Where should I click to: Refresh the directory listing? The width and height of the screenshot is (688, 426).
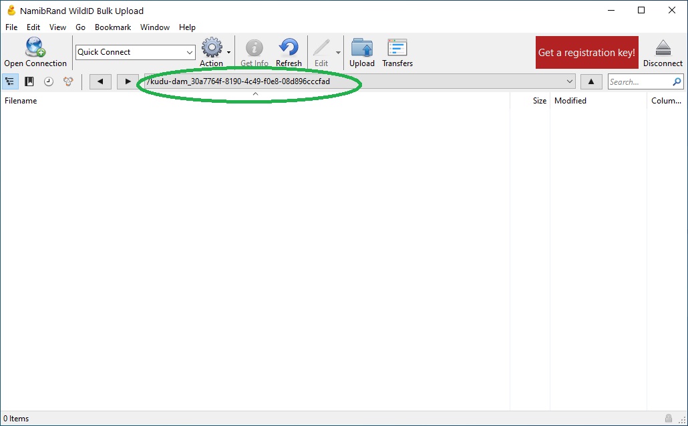pos(289,47)
